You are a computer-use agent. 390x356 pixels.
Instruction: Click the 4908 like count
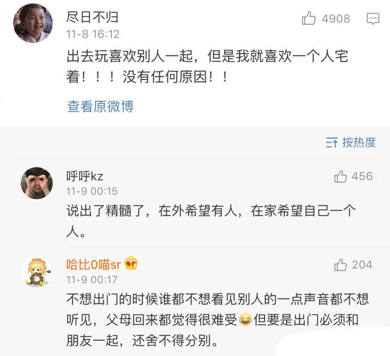(x=336, y=19)
